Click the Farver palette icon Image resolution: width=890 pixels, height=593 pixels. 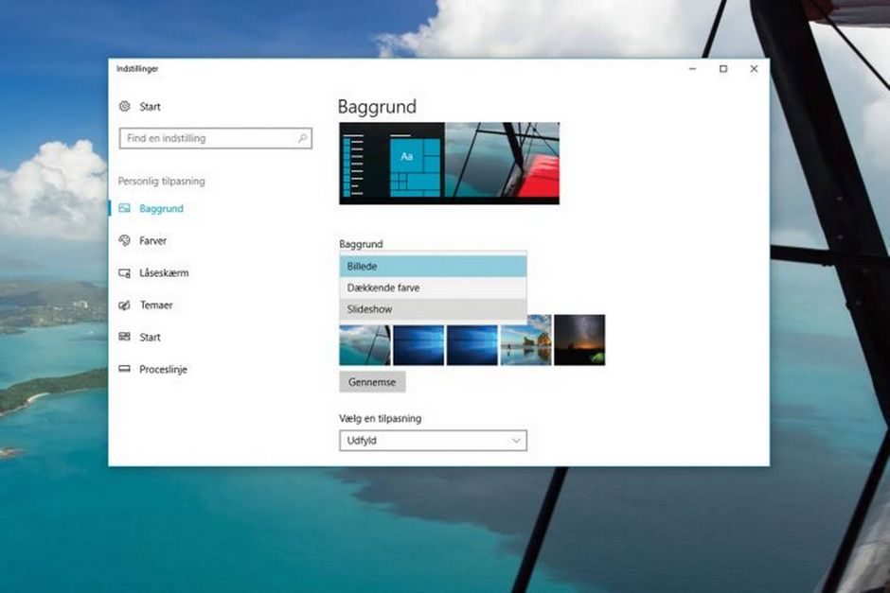click(x=125, y=240)
